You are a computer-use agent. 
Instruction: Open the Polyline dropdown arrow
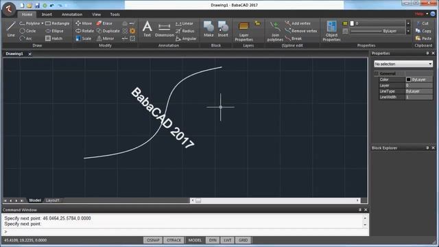point(43,23)
